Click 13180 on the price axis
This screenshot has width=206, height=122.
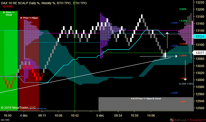[x=200, y=17]
